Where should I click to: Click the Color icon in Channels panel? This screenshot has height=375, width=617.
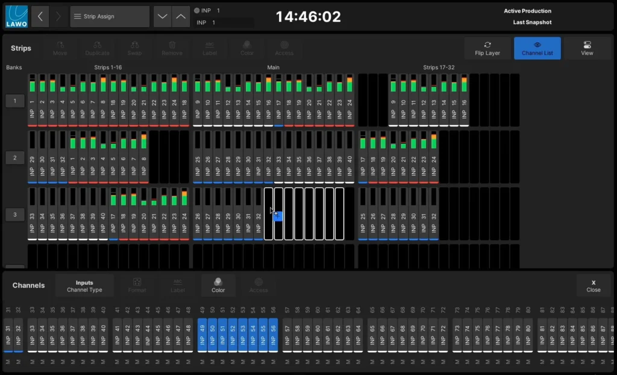[x=218, y=285]
